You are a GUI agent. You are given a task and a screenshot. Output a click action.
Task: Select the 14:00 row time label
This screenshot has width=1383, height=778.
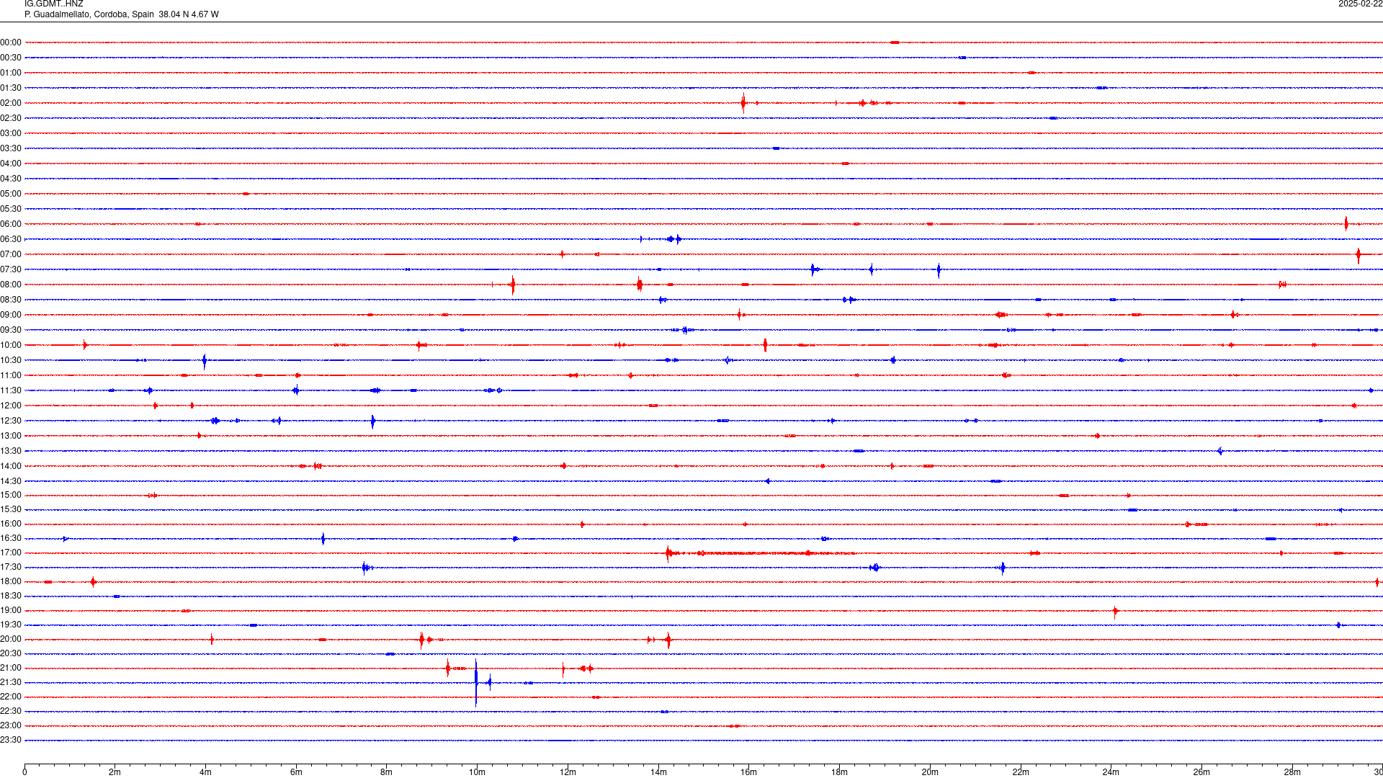click(x=11, y=466)
